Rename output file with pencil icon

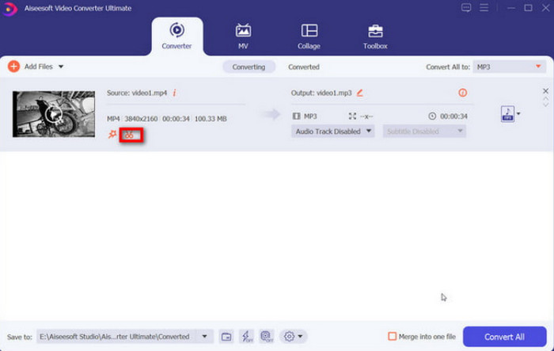359,93
